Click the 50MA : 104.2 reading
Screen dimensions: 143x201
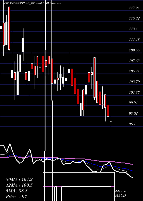pos(19,179)
